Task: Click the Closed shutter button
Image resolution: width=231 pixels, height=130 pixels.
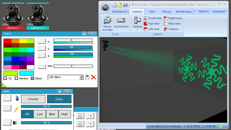Action: tap(33, 99)
